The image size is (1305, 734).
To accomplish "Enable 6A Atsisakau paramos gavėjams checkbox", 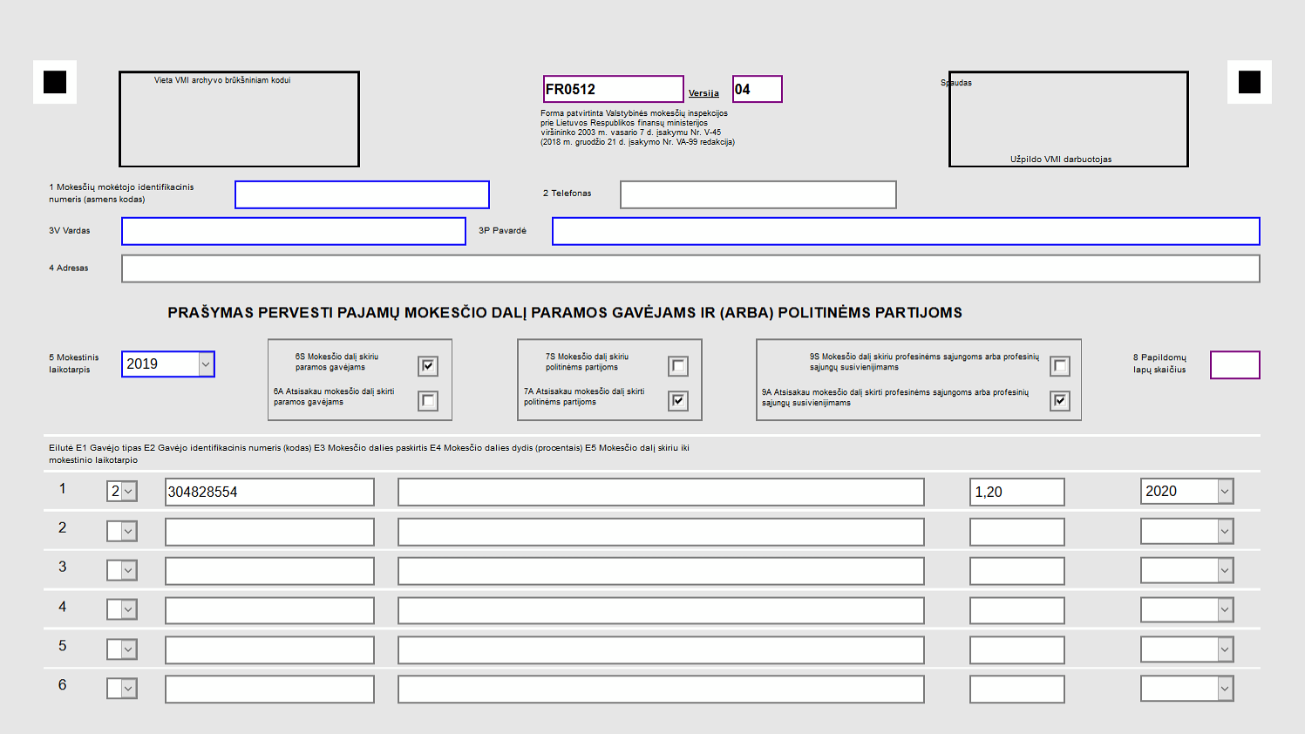I will click(427, 401).
